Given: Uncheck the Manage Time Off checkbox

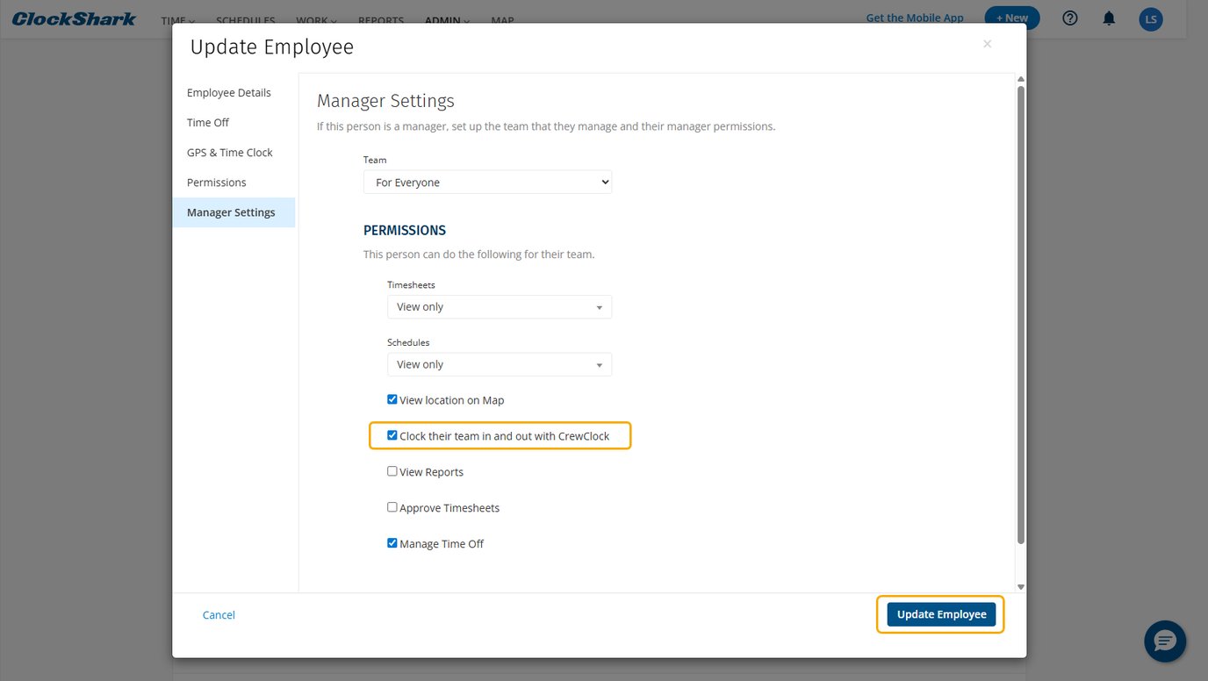Looking at the screenshot, I should click(392, 543).
